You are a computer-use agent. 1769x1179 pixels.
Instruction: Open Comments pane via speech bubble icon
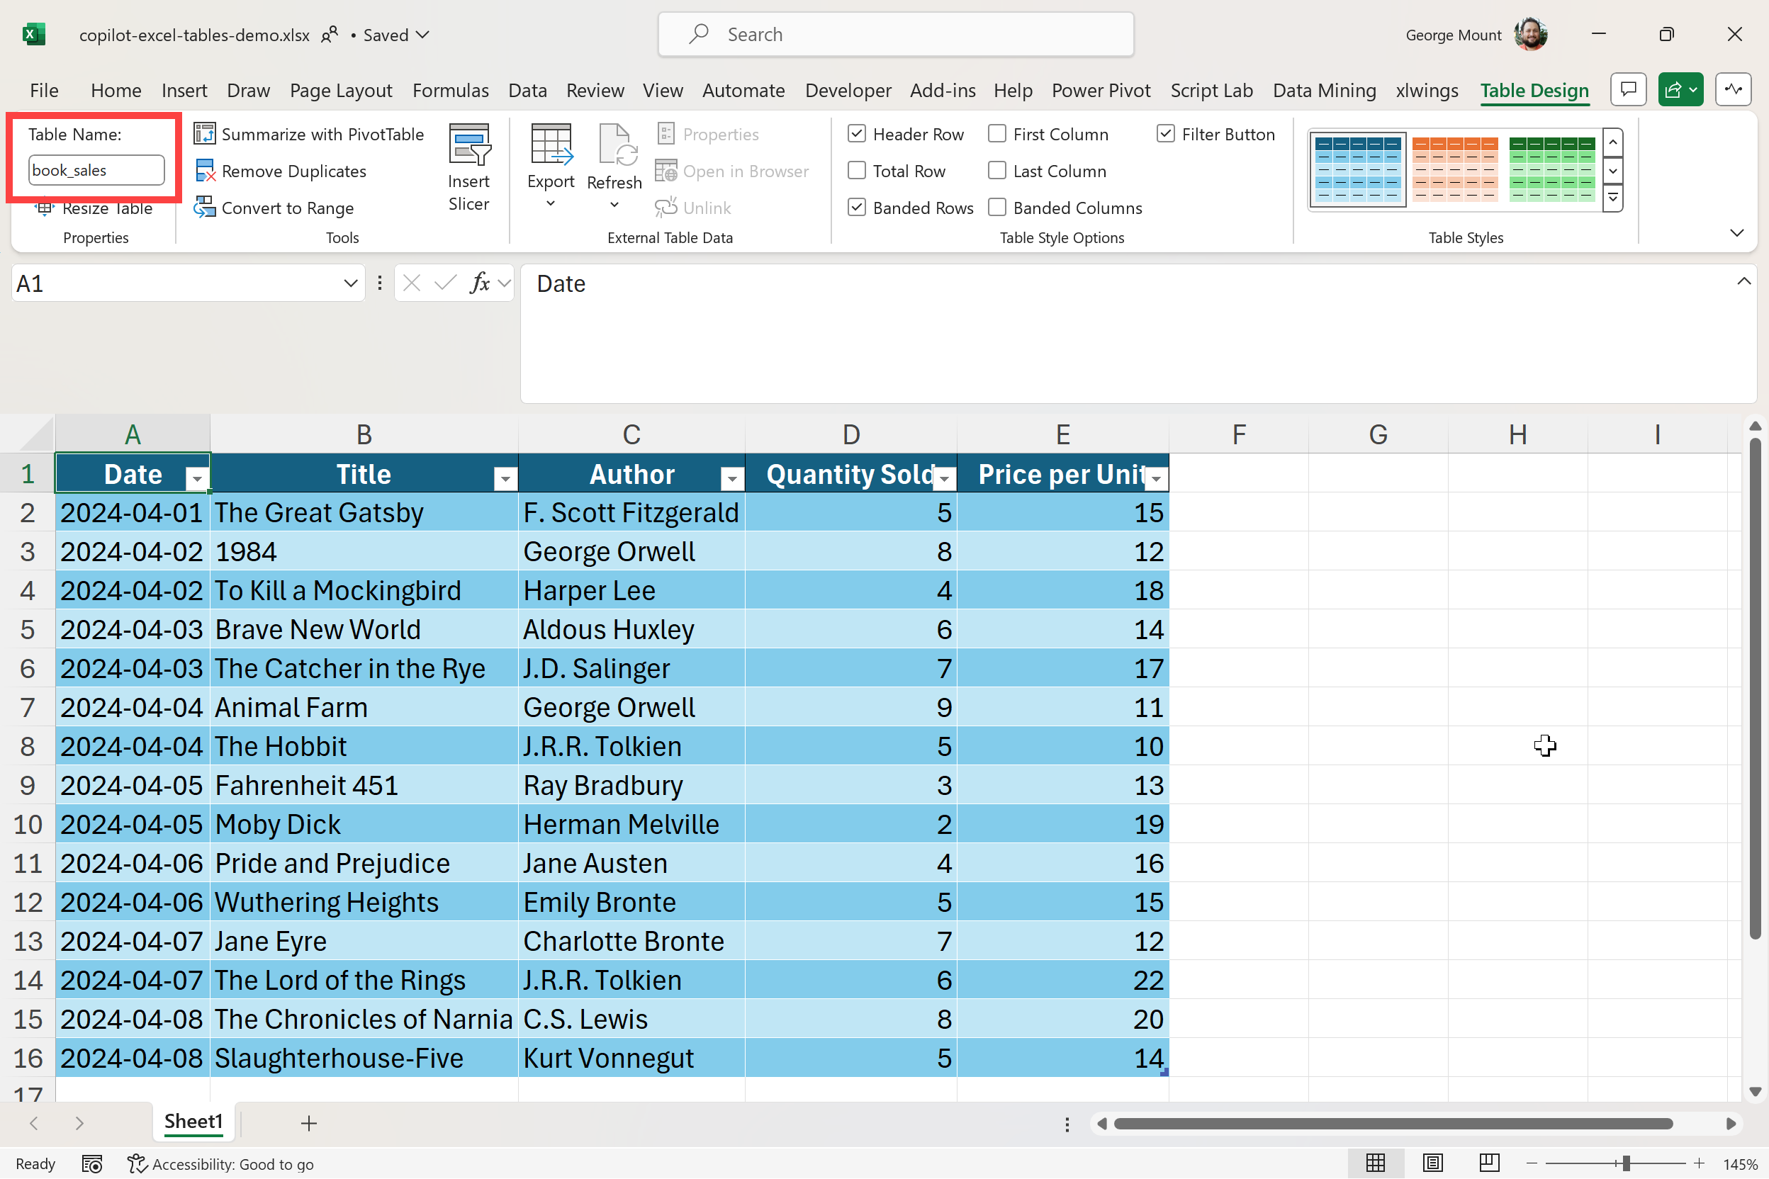click(1629, 90)
